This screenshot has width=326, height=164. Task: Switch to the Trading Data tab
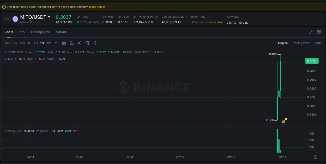(40, 32)
